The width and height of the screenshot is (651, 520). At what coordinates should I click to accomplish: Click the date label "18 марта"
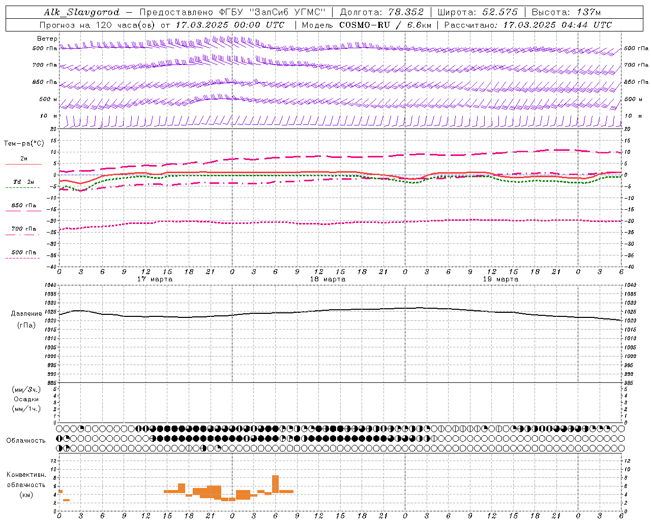point(328,279)
